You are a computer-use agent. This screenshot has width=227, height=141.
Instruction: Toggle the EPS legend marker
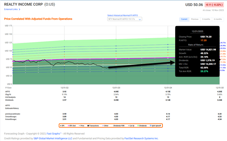(x=62, y=125)
